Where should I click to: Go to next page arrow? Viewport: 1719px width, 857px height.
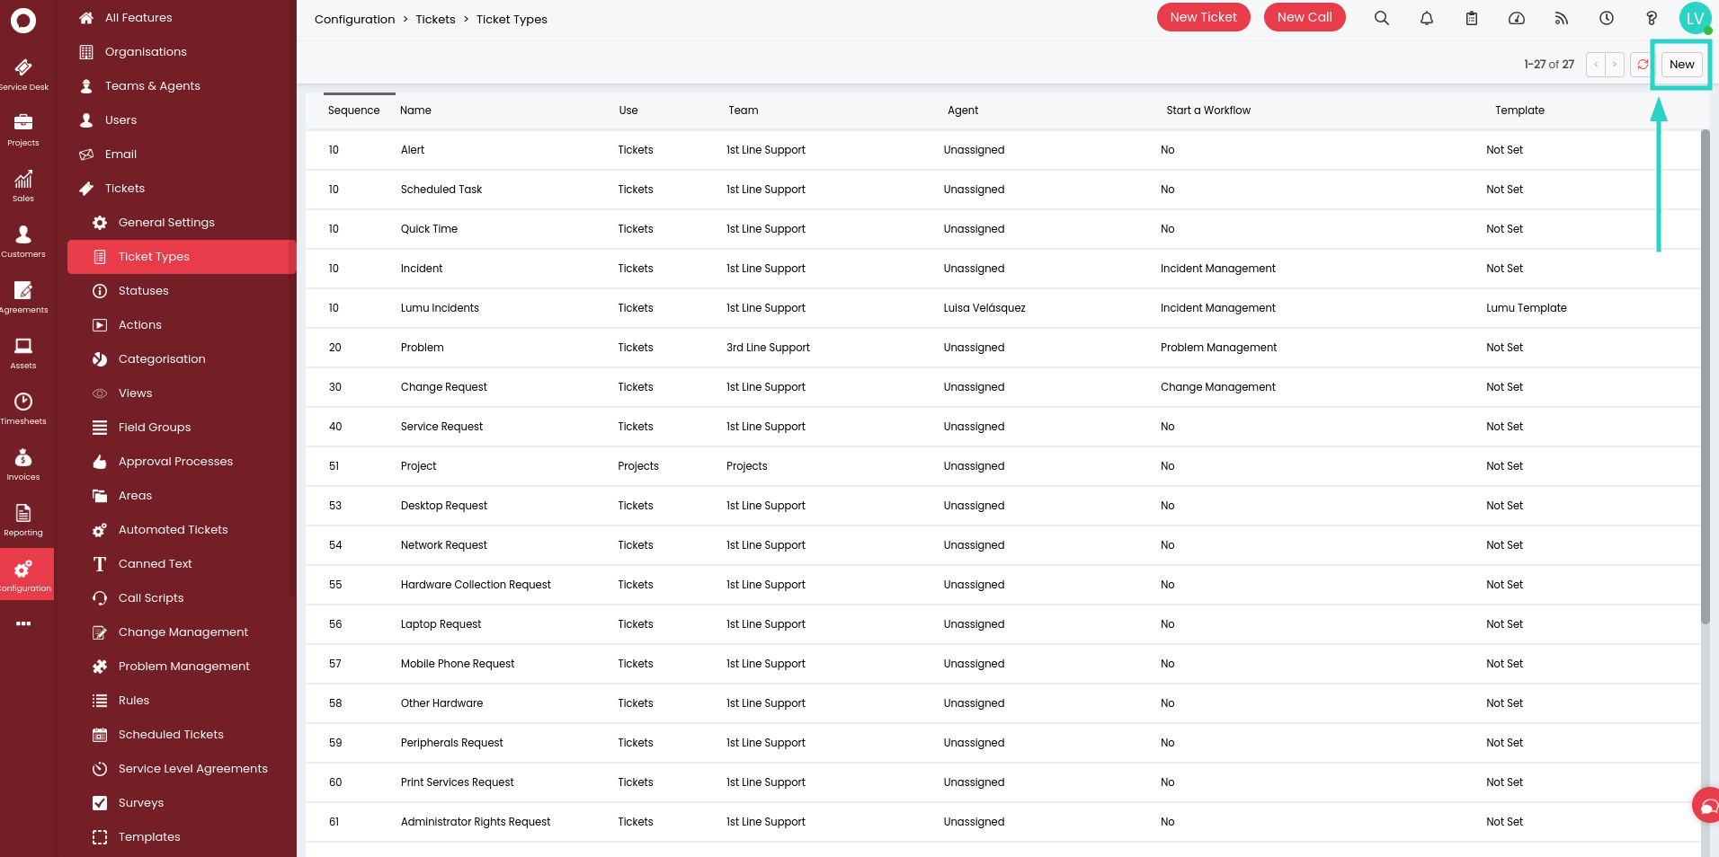click(x=1615, y=65)
